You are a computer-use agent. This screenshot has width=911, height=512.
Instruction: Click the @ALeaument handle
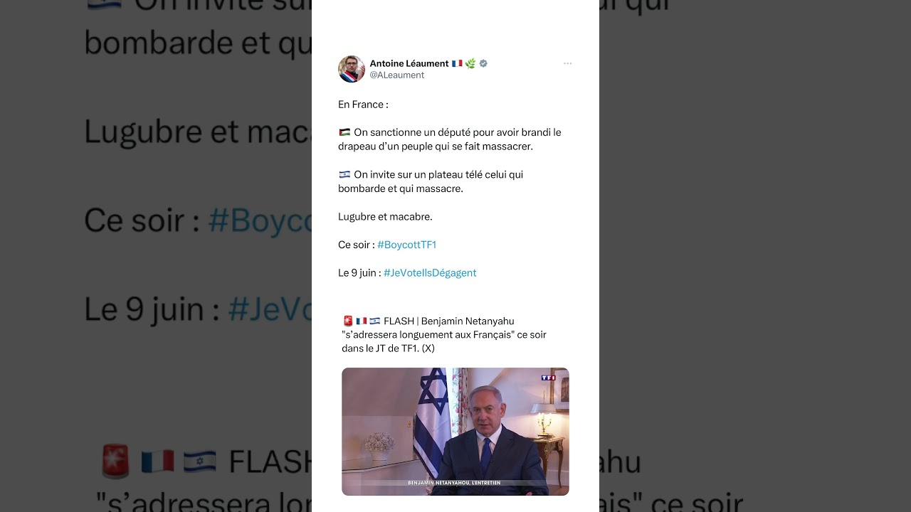pos(397,75)
